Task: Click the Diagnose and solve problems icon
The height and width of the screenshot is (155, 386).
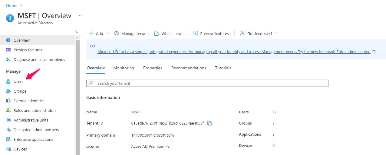Action: pyautogui.click(x=8, y=59)
